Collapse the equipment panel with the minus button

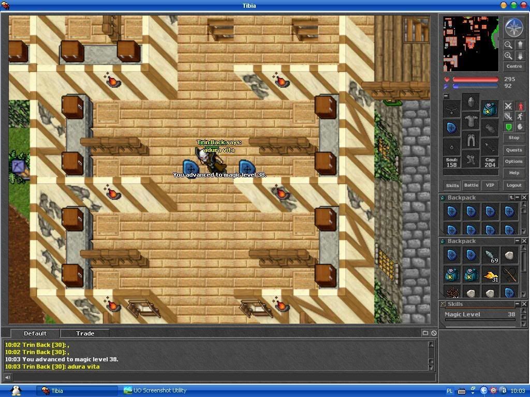tap(446, 96)
